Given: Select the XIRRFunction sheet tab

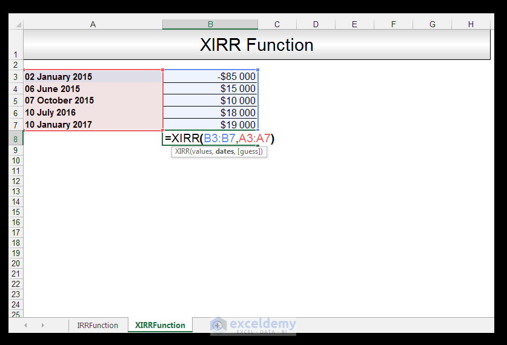Looking at the screenshot, I should point(160,325).
